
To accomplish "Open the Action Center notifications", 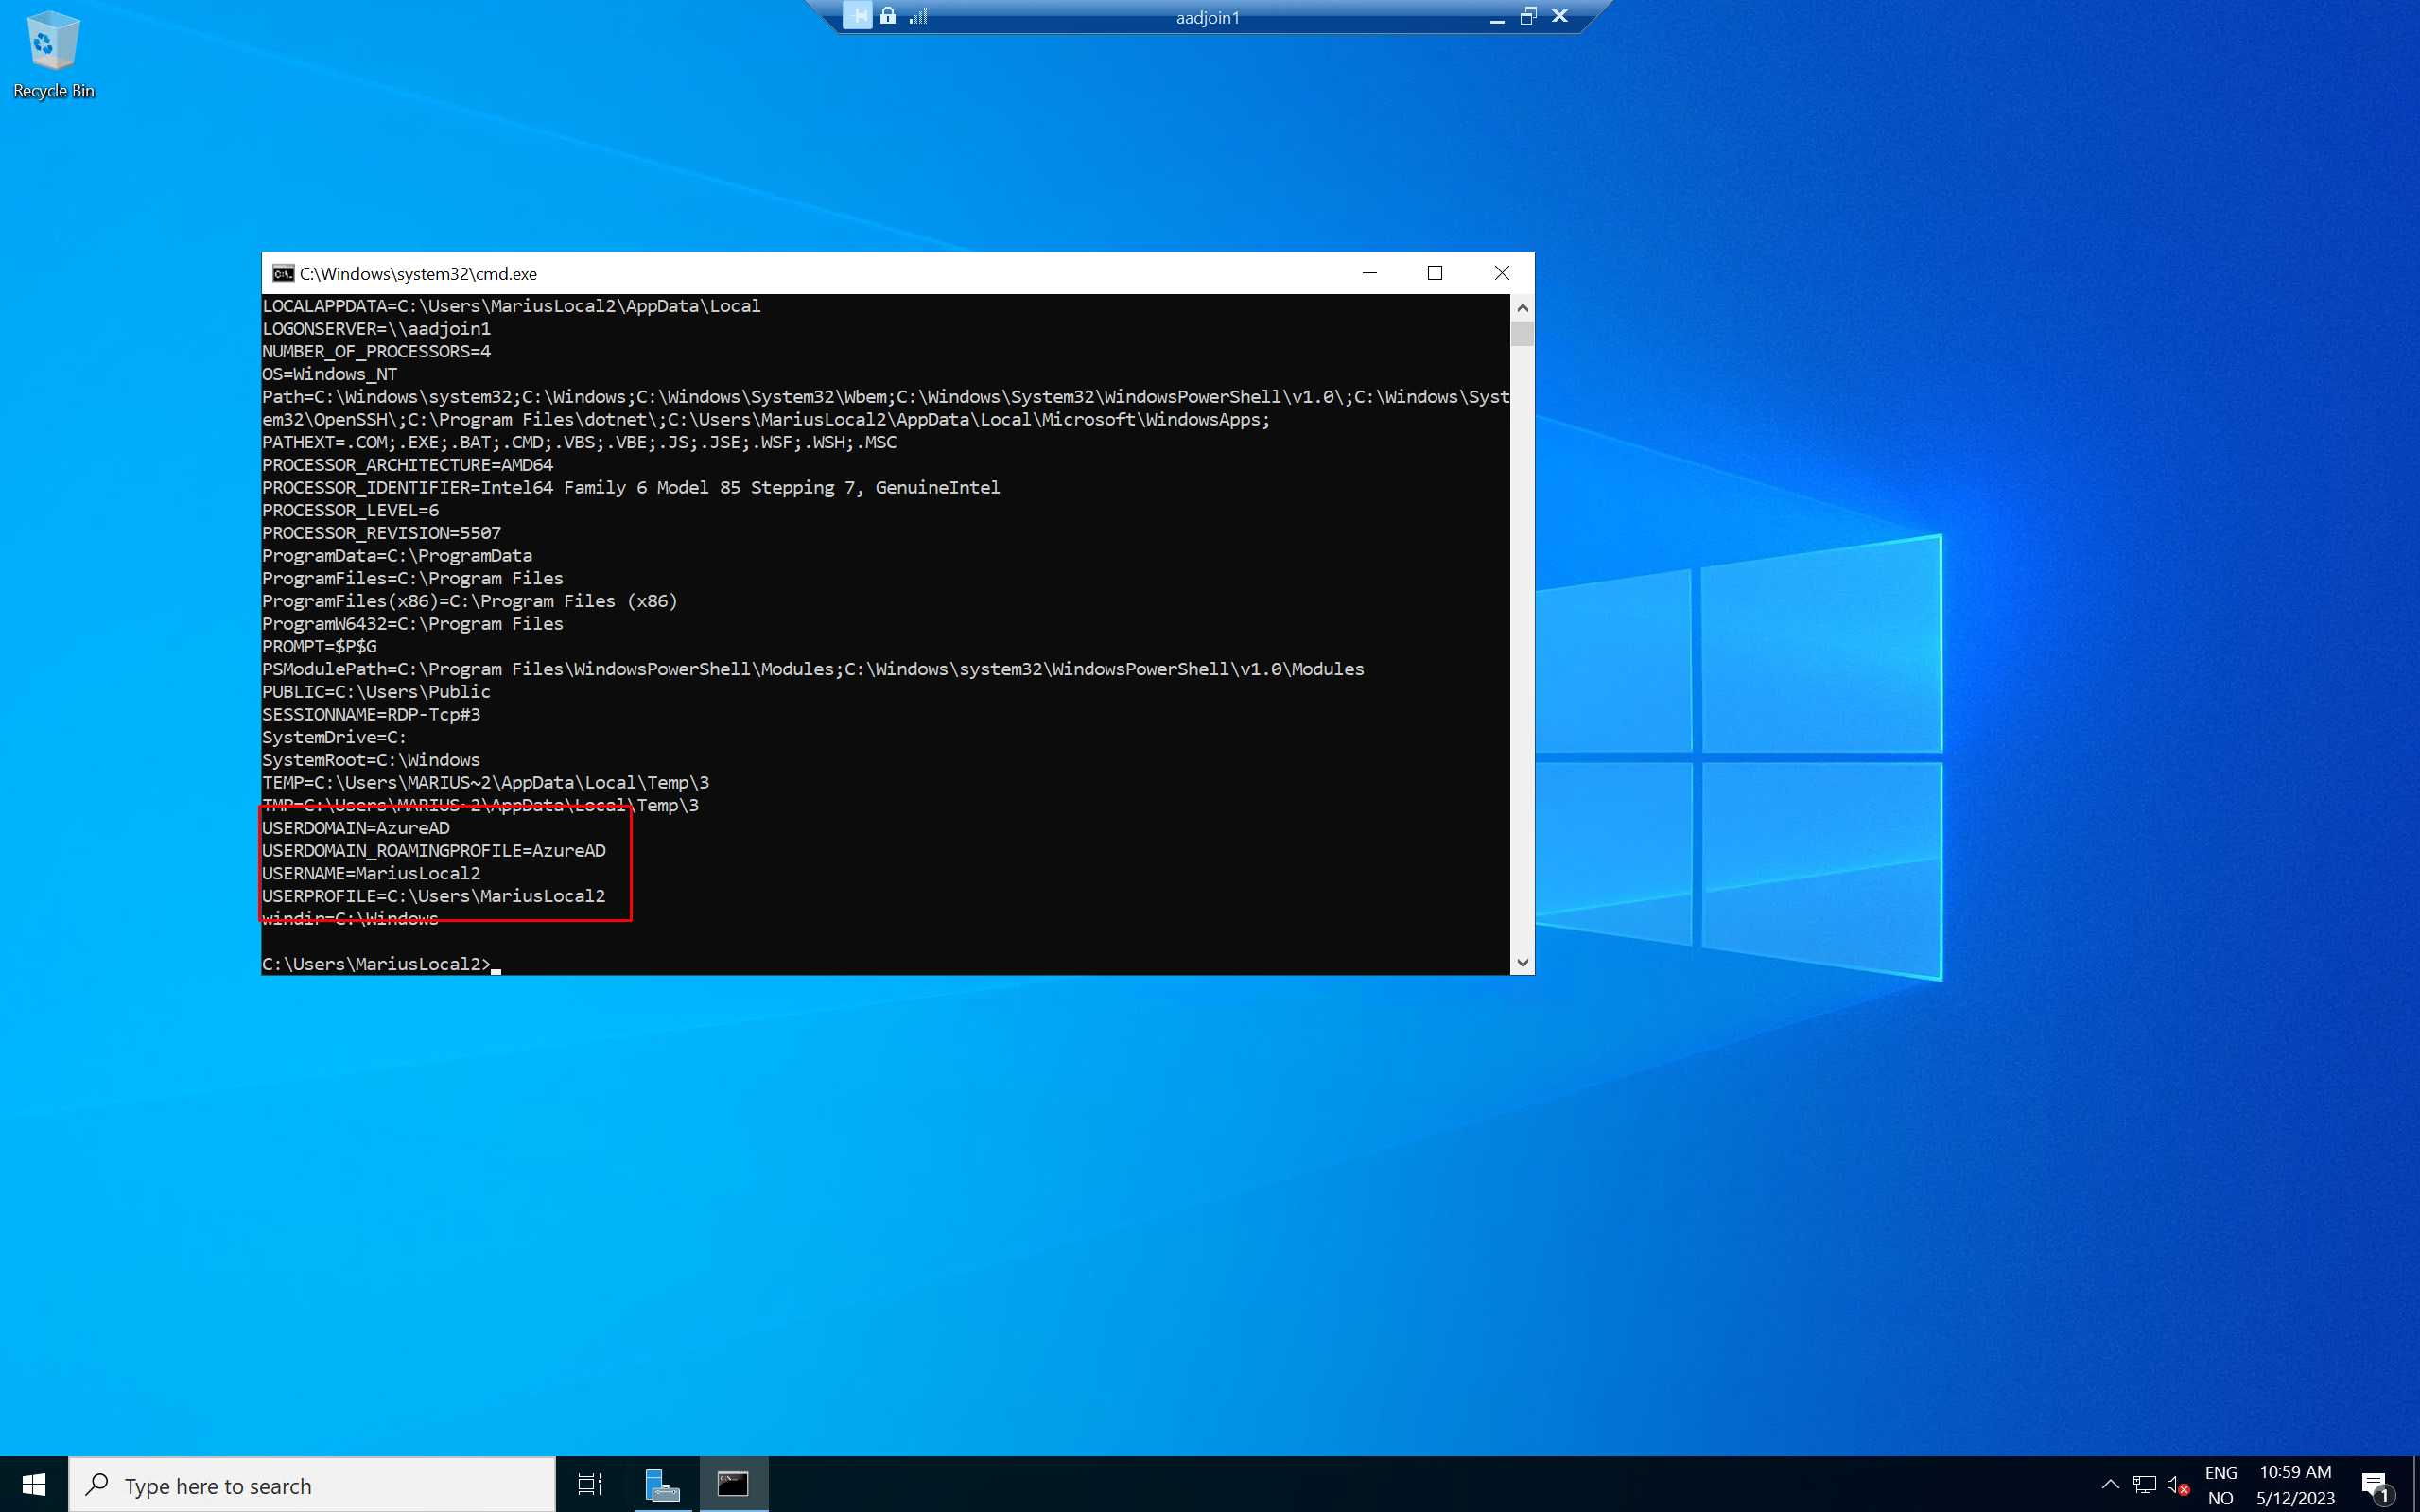I will click(x=2376, y=1485).
